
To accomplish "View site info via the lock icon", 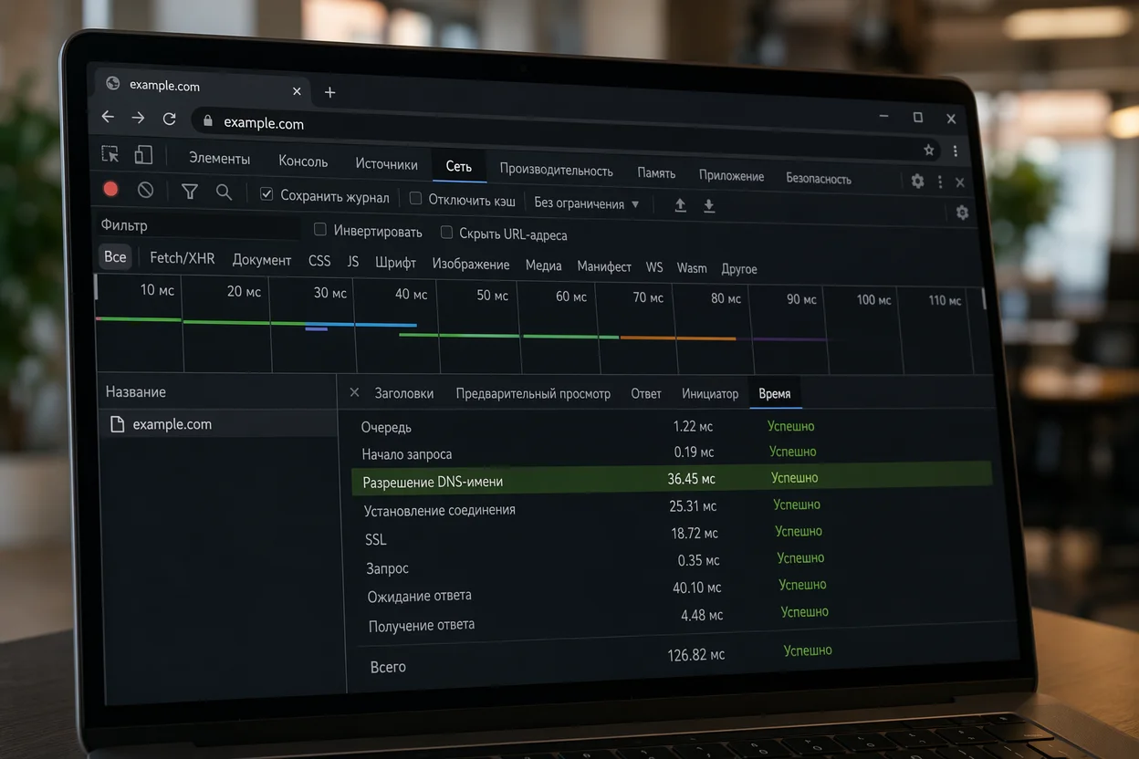I will coord(208,120).
